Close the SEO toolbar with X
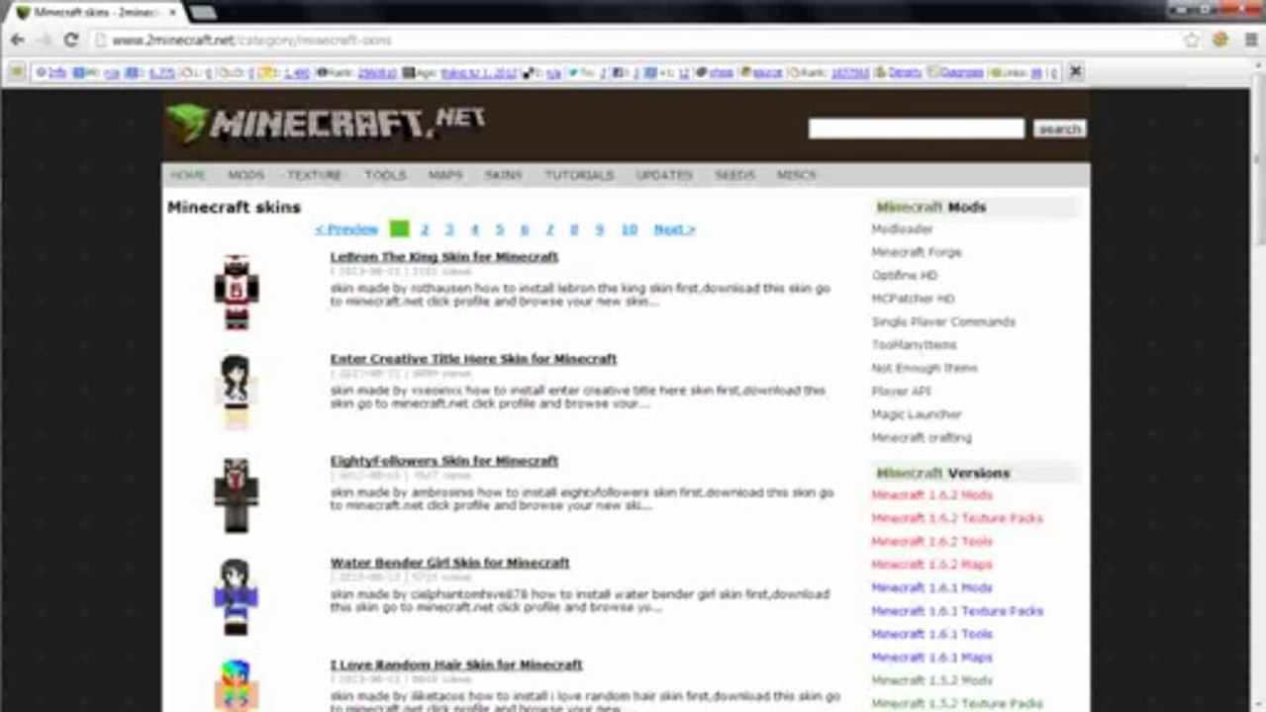1266x712 pixels. pos(1075,71)
